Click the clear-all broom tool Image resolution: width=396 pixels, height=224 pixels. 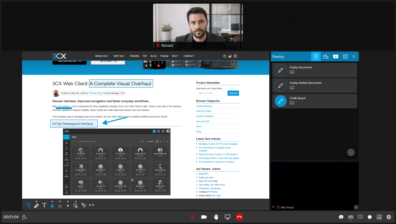pyautogui.click(x=84, y=205)
